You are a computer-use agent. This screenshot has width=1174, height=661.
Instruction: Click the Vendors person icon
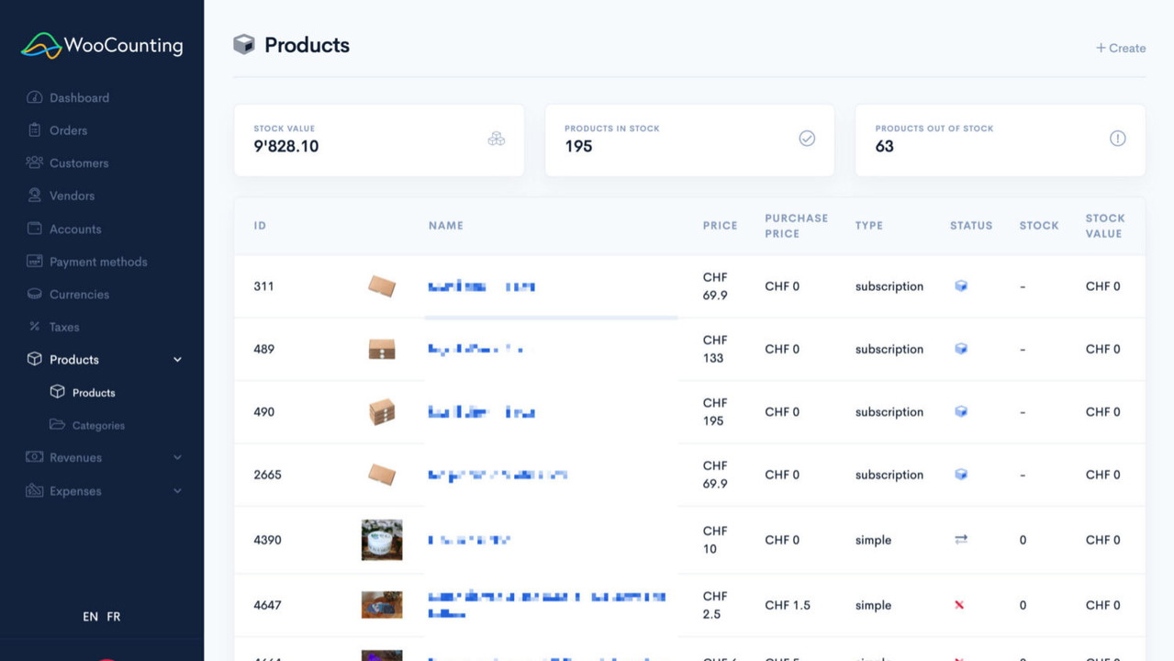(x=35, y=196)
